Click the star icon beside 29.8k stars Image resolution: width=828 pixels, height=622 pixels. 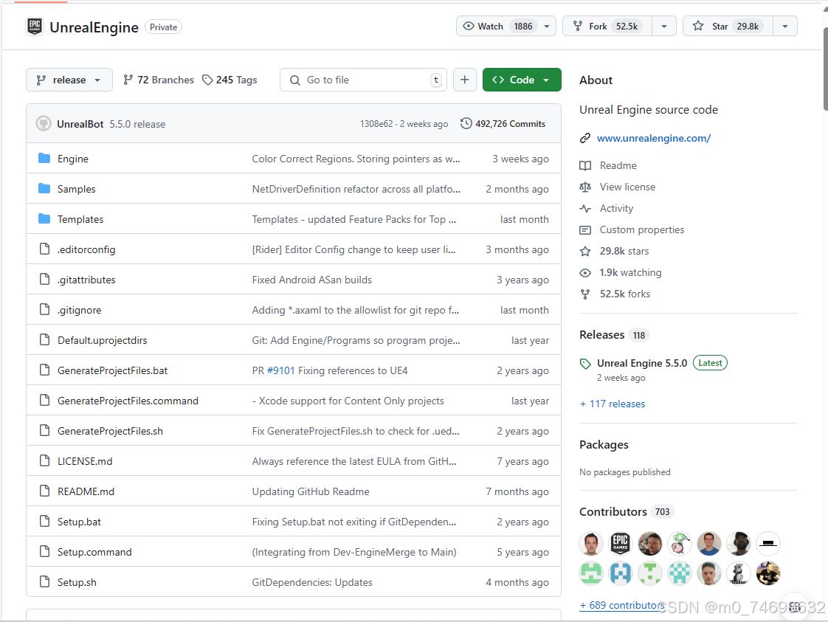coord(585,252)
